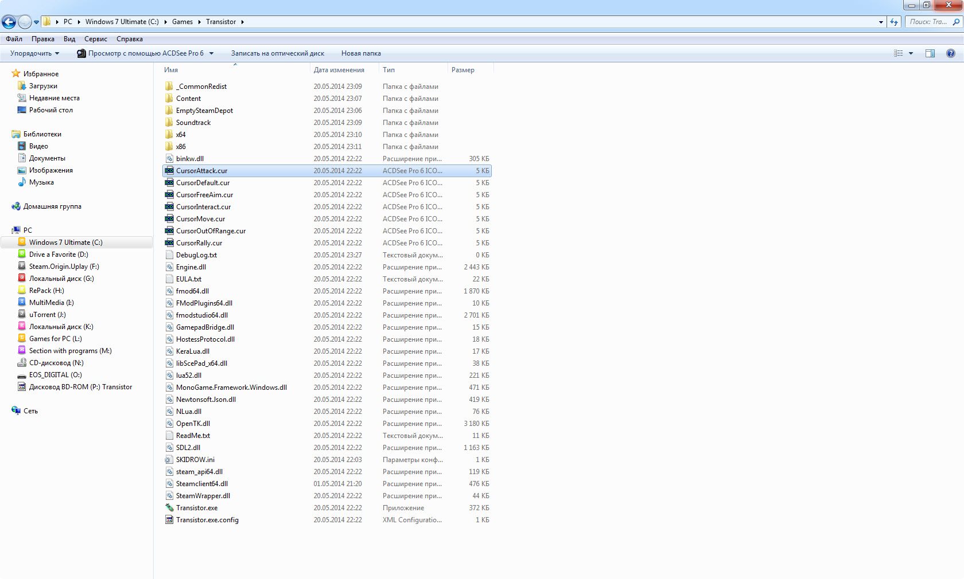Open the Упорядочить dropdown menu
Screen dimensions: 964x579
click(x=34, y=53)
